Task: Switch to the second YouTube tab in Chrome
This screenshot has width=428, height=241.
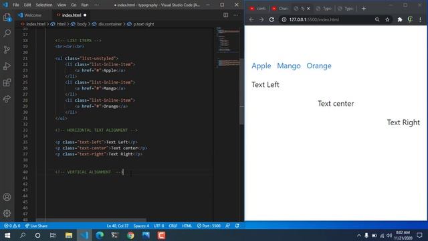Action: pos(280,9)
